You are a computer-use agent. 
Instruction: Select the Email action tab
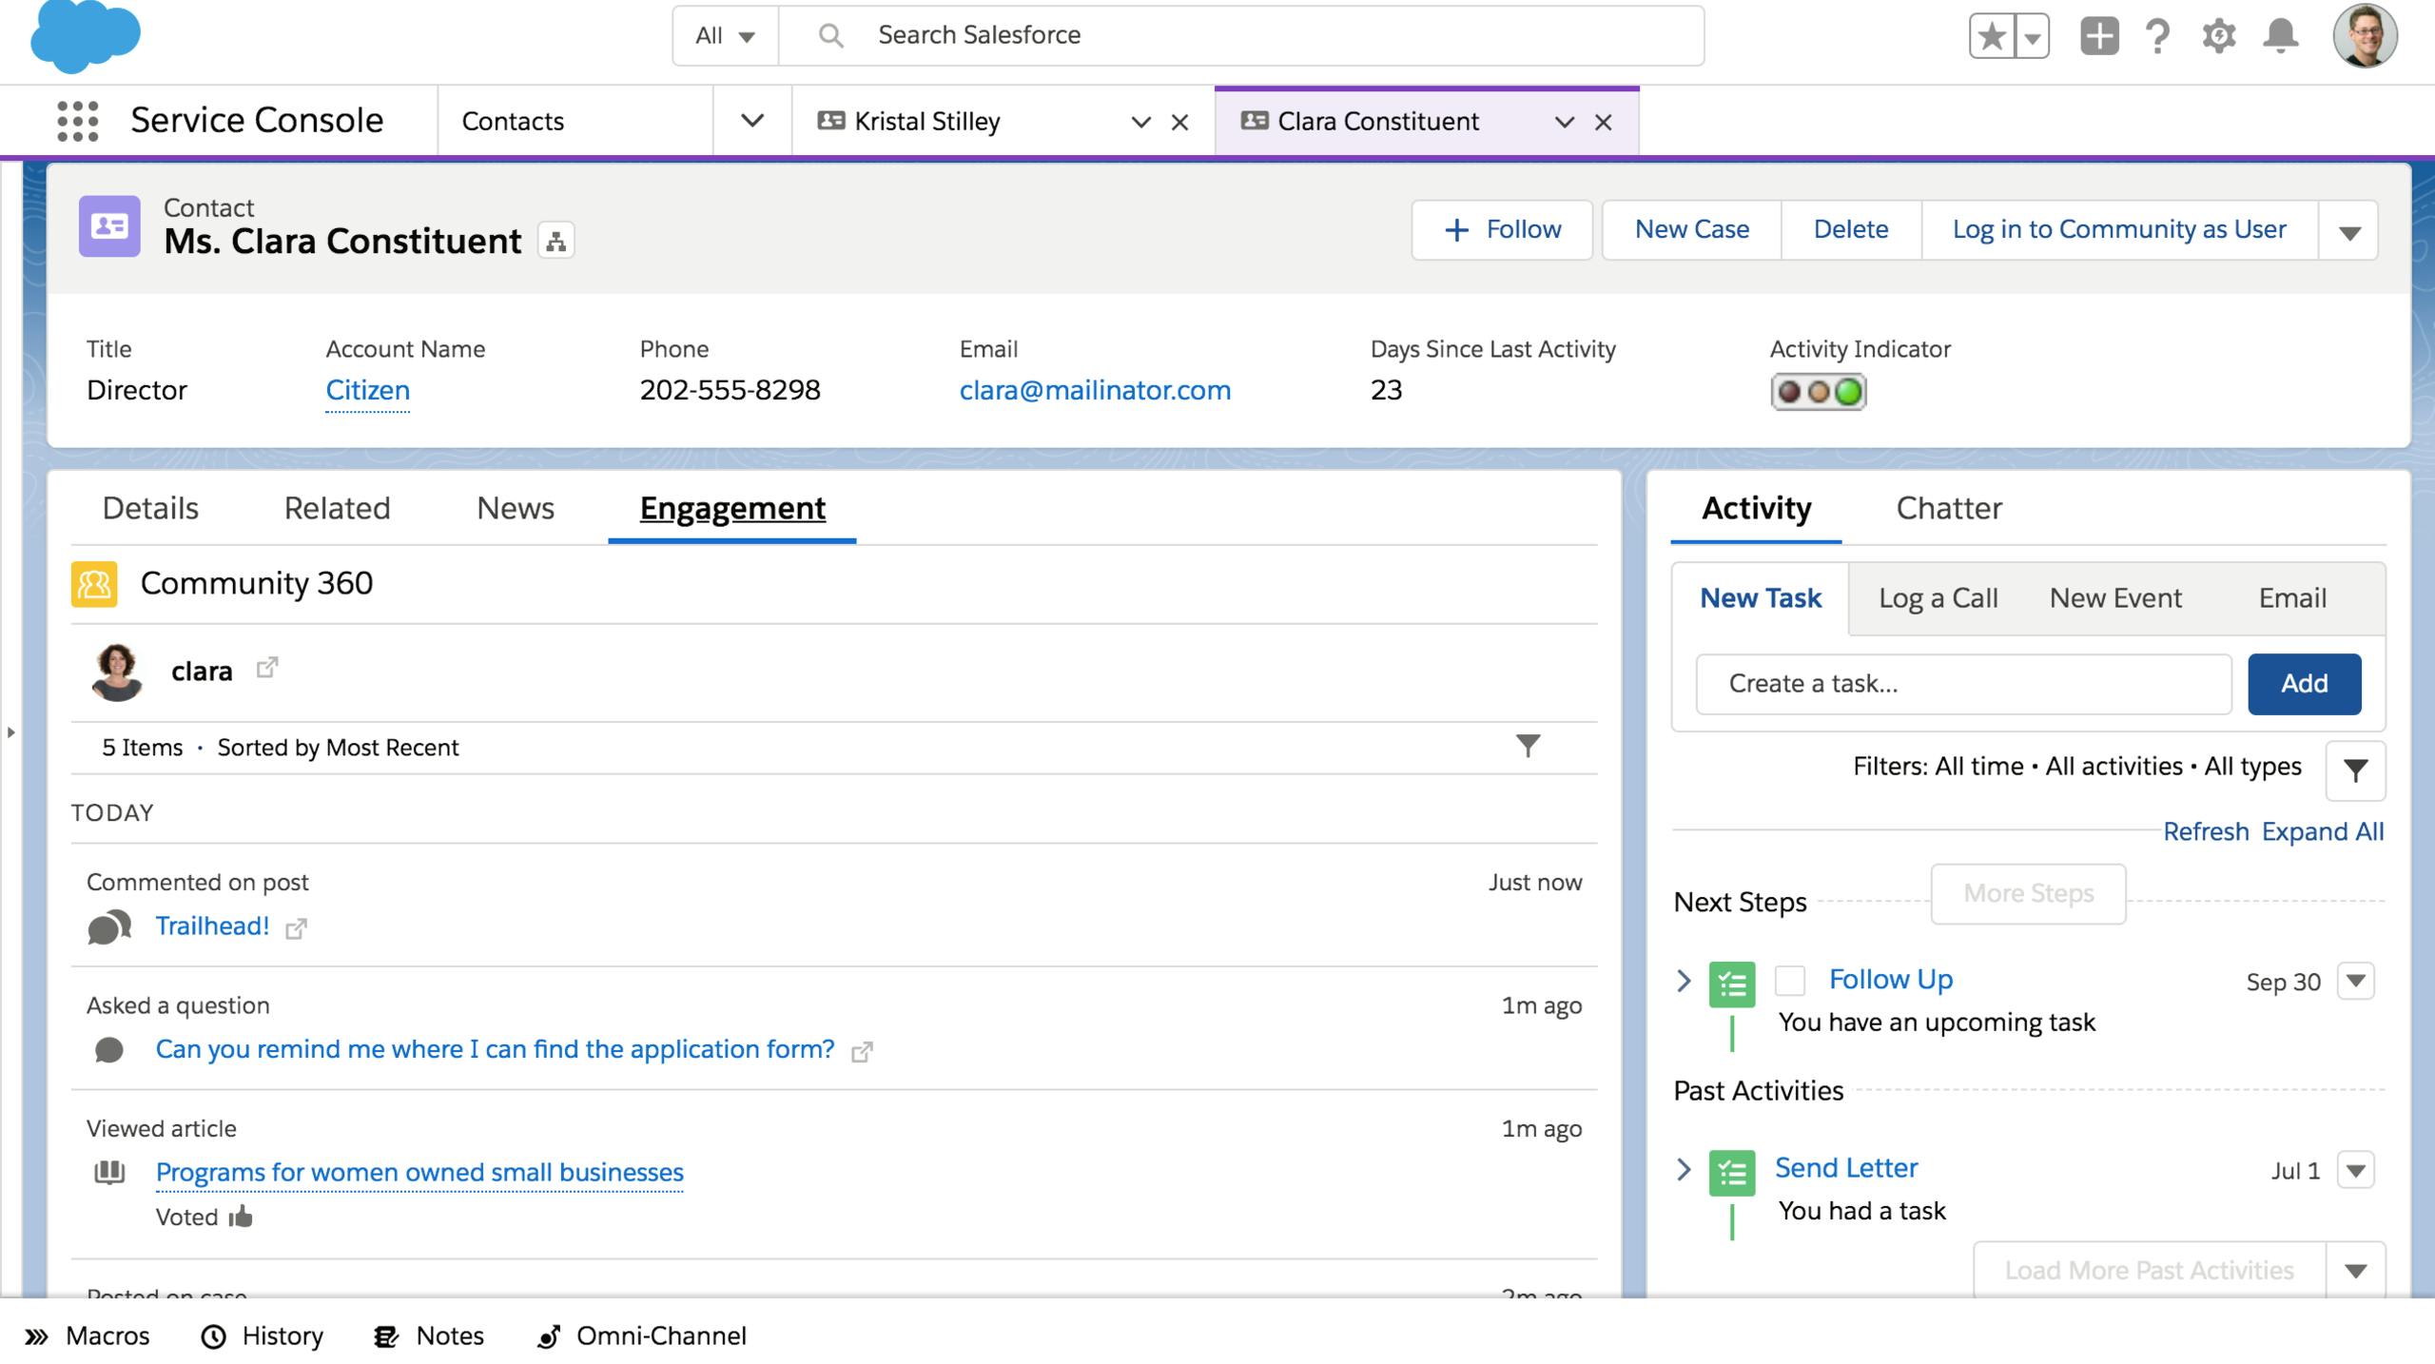(2292, 598)
